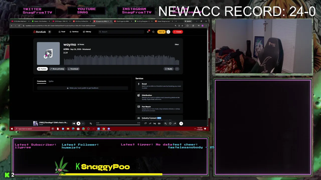
Task: Click the Windows taskbar search box
Action: coord(32,129)
